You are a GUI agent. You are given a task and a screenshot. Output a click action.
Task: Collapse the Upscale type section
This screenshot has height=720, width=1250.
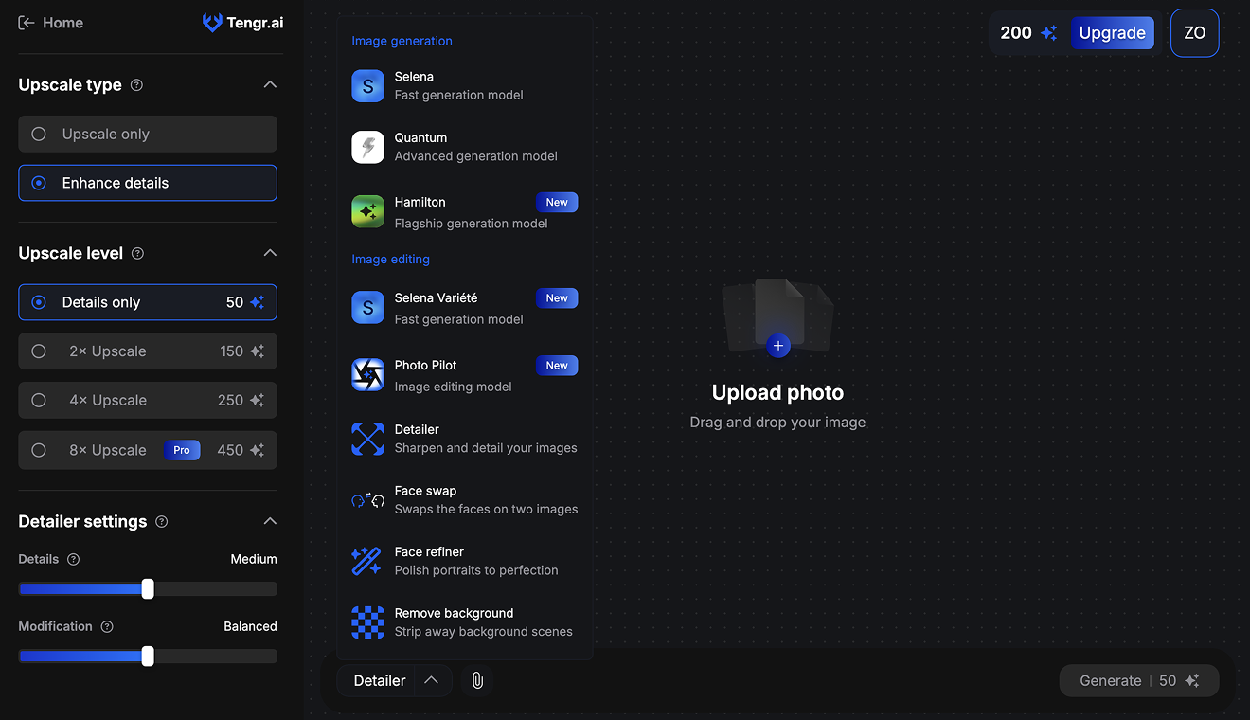(x=270, y=84)
